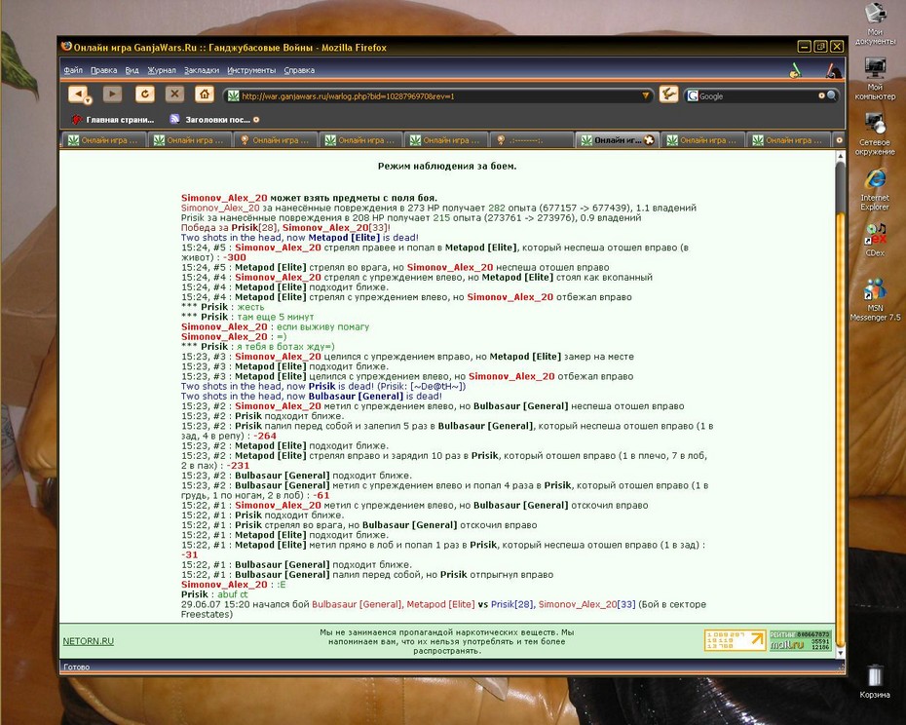
Task: Click the red damage value -300
Action: [x=234, y=257]
